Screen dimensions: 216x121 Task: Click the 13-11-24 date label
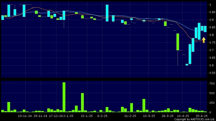[25, 116]
